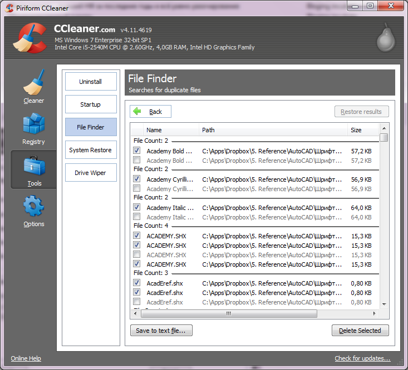The image size is (408, 370).
Task: Click the Delete Selected button
Action: [360, 330]
